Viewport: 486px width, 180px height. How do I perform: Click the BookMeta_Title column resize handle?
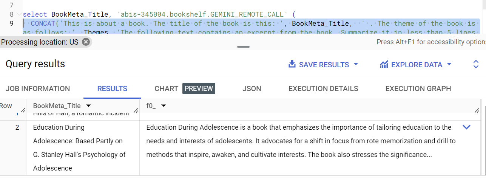point(136,110)
